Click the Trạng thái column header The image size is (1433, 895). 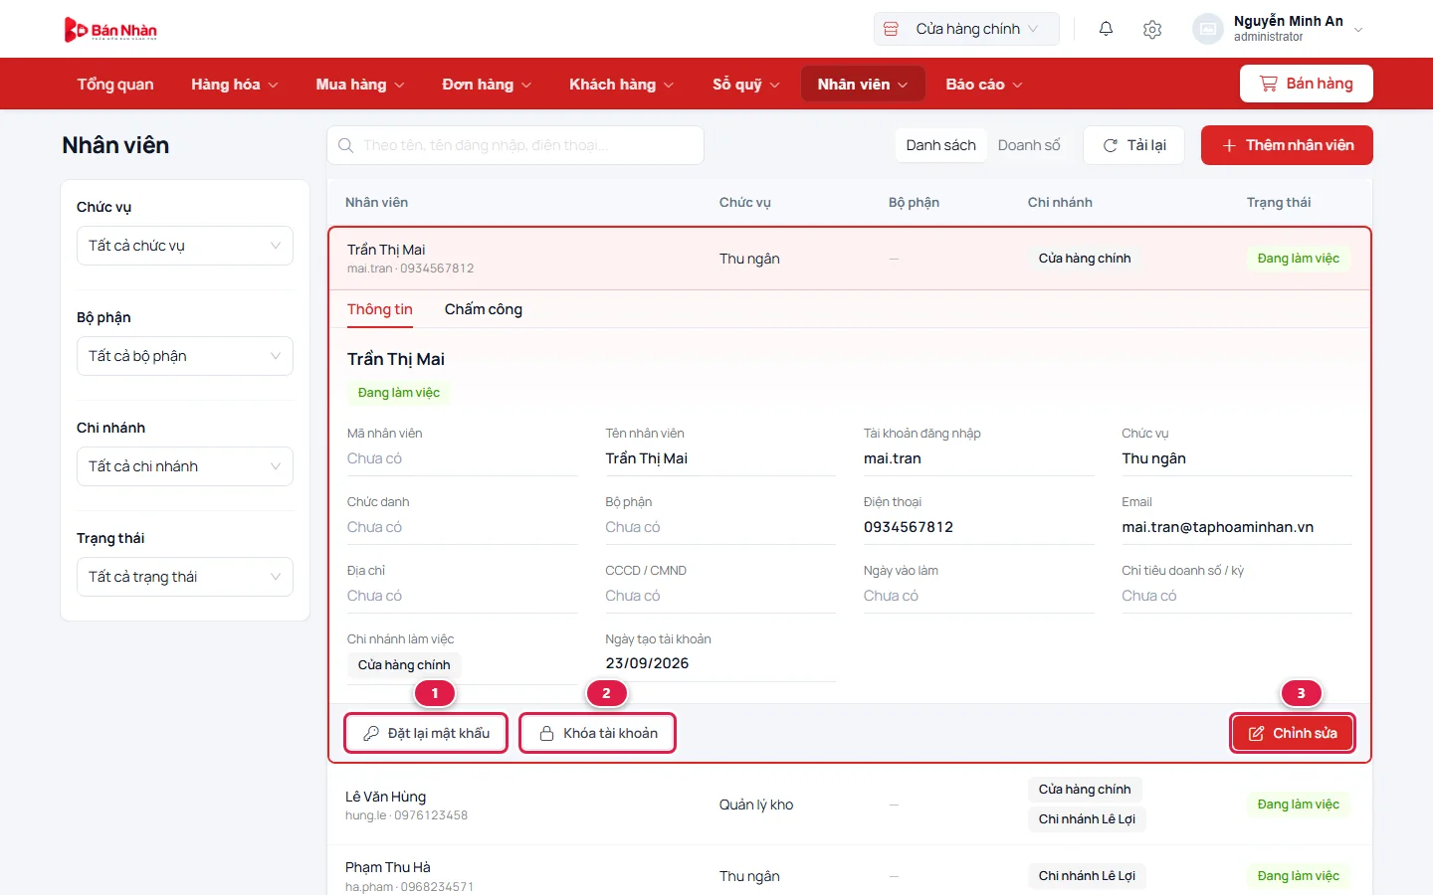(1279, 202)
